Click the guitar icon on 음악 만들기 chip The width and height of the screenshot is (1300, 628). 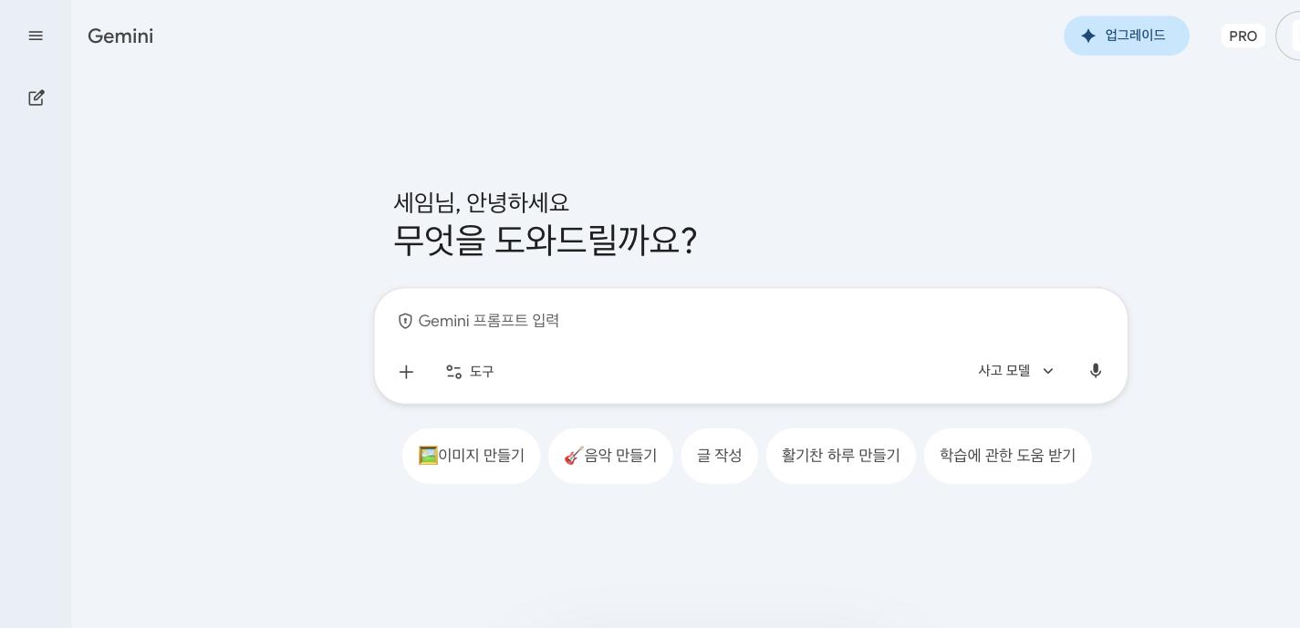574,456
